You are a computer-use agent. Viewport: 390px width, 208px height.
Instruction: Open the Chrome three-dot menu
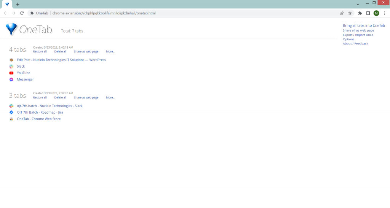(385, 13)
